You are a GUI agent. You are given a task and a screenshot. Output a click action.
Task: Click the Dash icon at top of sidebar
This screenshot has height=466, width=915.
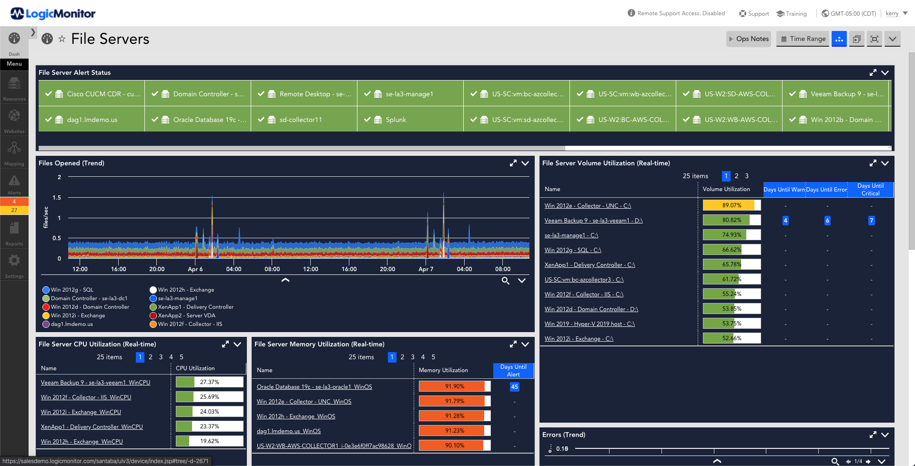point(14,39)
